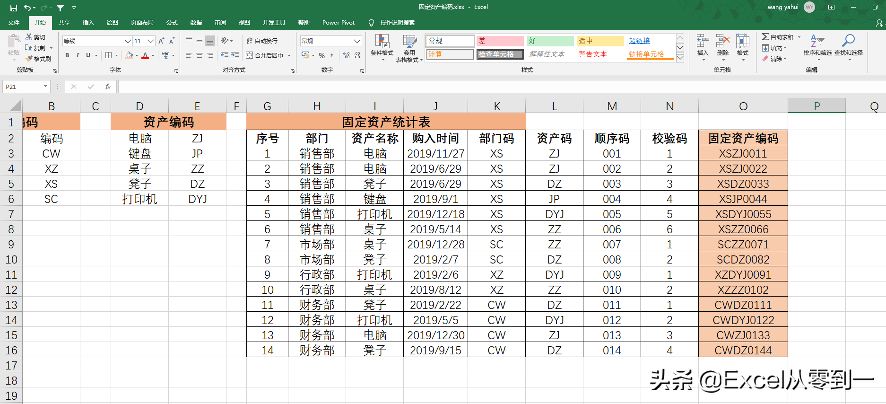Click the formula bar input field
The height and width of the screenshot is (404, 886).
click(x=501, y=87)
